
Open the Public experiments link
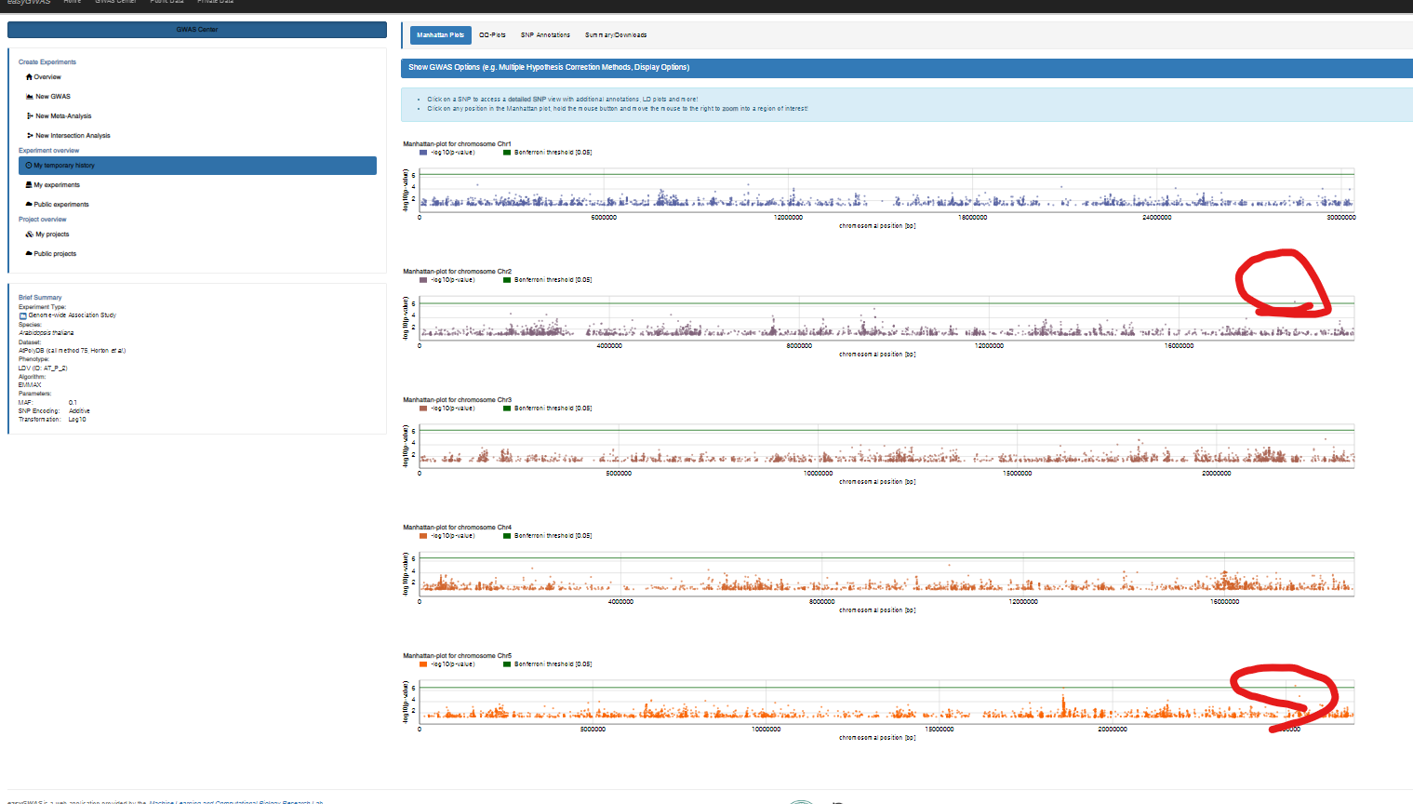pyautogui.click(x=61, y=205)
